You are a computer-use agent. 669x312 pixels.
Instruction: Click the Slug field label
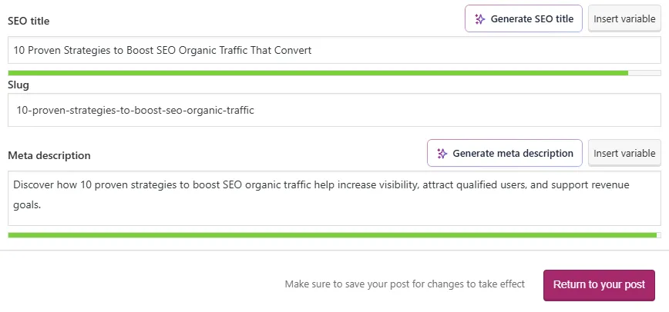pyautogui.click(x=18, y=85)
